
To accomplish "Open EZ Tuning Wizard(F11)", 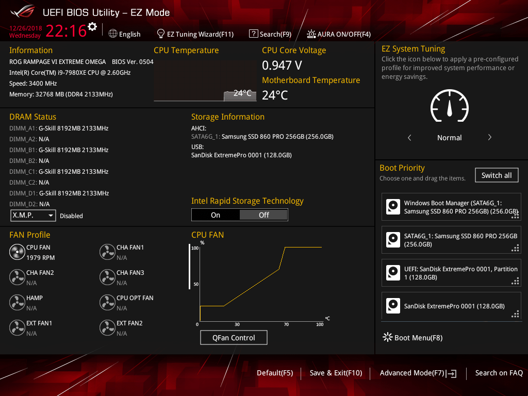I will click(x=201, y=34).
